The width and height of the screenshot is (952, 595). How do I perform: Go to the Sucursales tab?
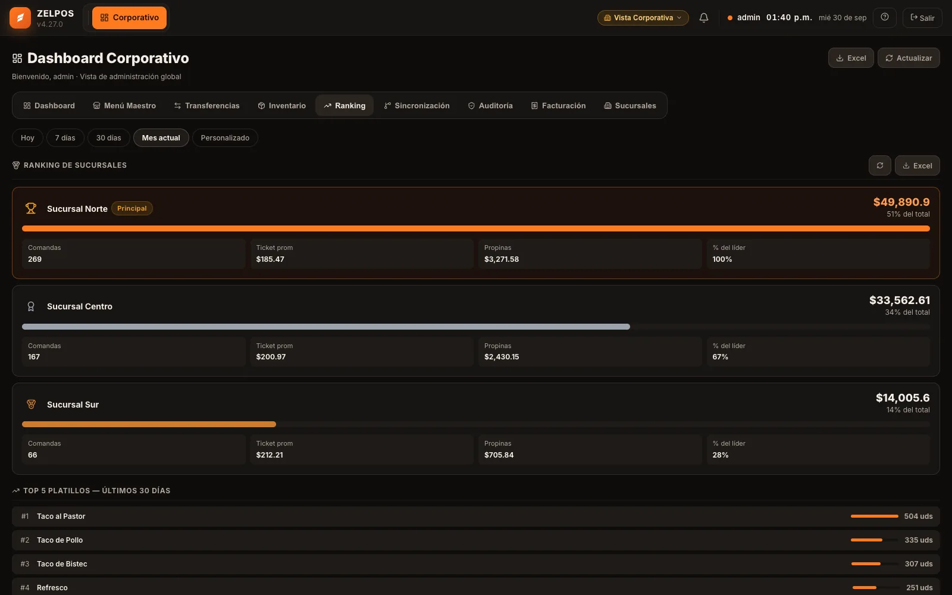pos(630,105)
